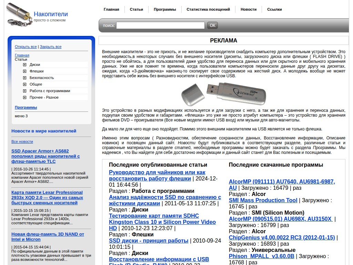Screen dimensions: 353x265
Task: Open the Программы top menu item
Action: (165, 9)
